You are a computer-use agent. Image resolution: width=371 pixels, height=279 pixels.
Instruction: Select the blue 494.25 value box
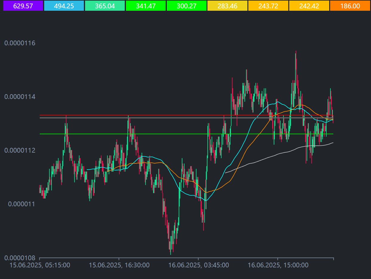coord(64,6)
